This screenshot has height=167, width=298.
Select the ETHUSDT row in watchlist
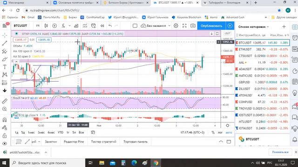click(x=263, y=49)
